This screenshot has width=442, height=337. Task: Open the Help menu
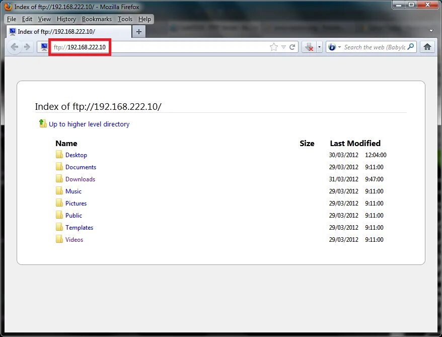[x=144, y=19]
